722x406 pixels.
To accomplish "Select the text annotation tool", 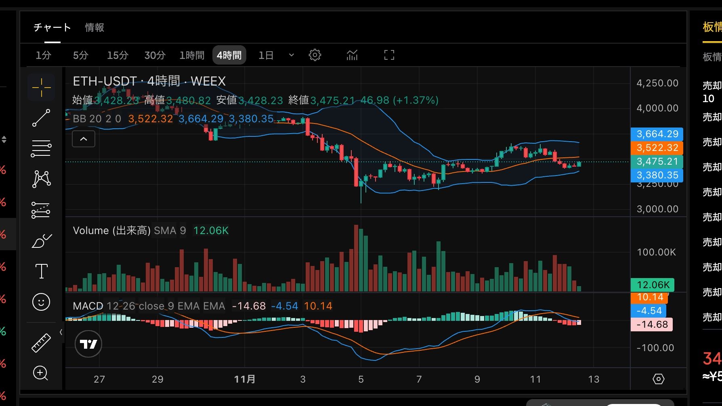I will click(x=41, y=271).
